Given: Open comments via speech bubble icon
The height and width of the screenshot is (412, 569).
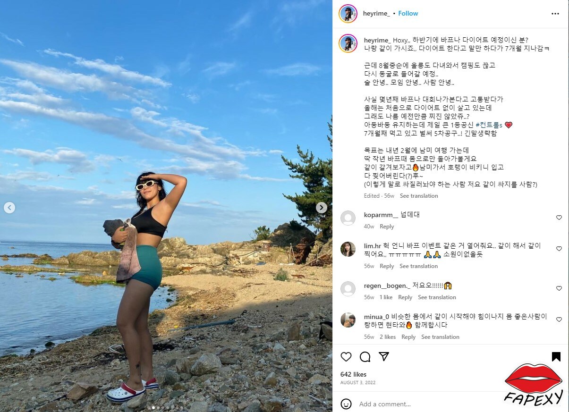Looking at the screenshot, I should (365, 357).
